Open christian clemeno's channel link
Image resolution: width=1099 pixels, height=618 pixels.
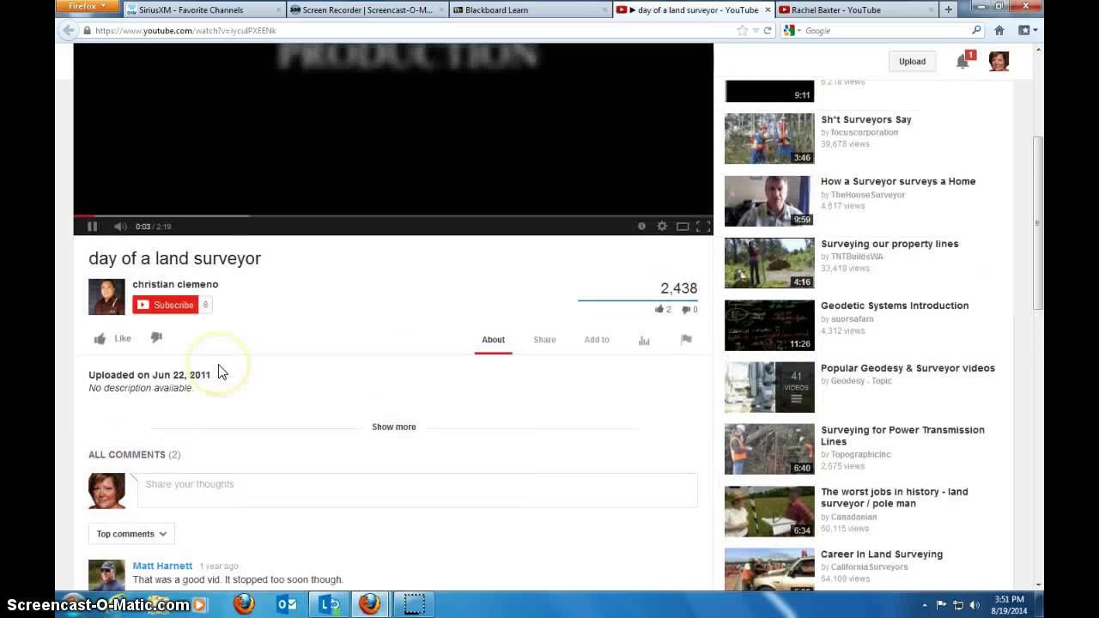point(175,284)
